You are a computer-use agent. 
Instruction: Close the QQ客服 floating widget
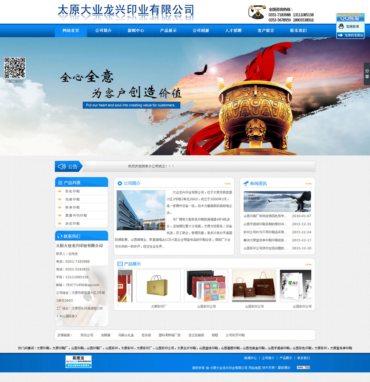click(x=363, y=15)
